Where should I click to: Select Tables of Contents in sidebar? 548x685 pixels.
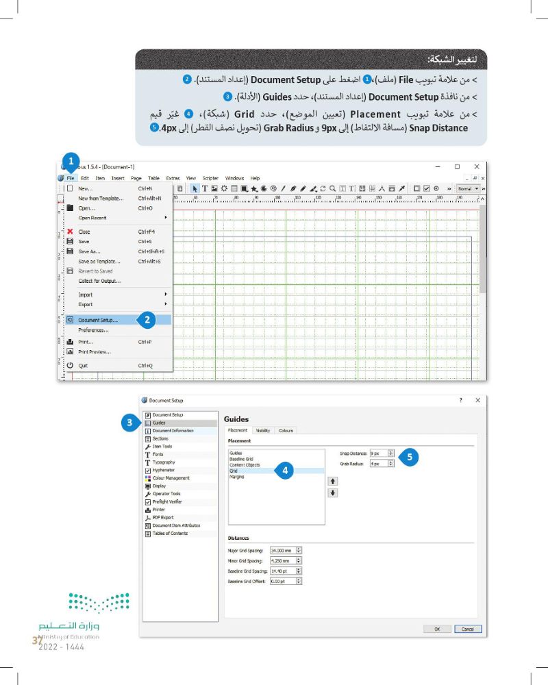(180, 534)
